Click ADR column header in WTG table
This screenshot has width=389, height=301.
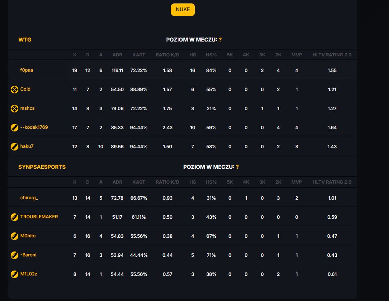point(117,55)
